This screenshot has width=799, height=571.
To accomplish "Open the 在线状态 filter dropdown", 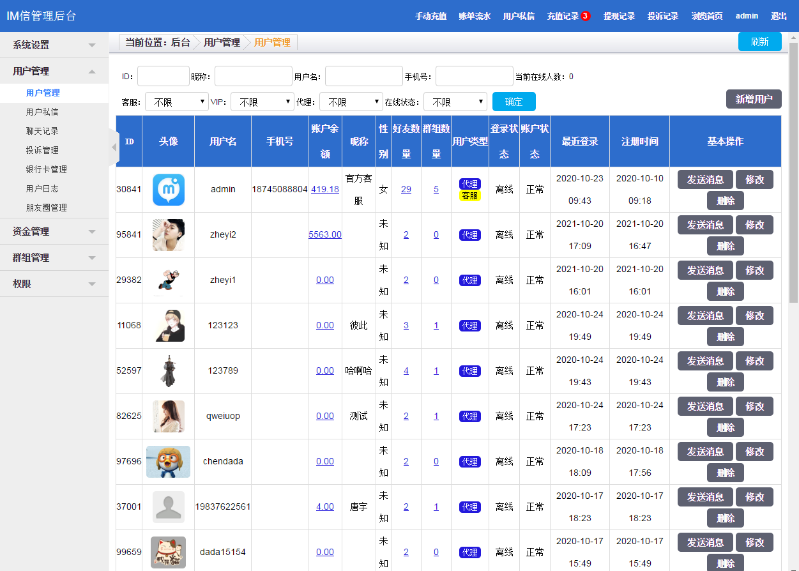I will [455, 102].
